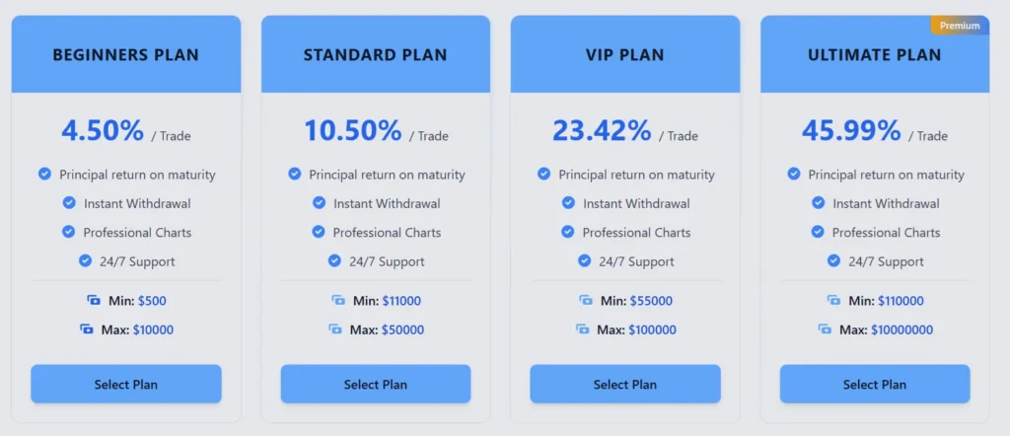The width and height of the screenshot is (1010, 436).
Task: Click Beginners Plan Principal return checkmark
Action: tap(44, 174)
